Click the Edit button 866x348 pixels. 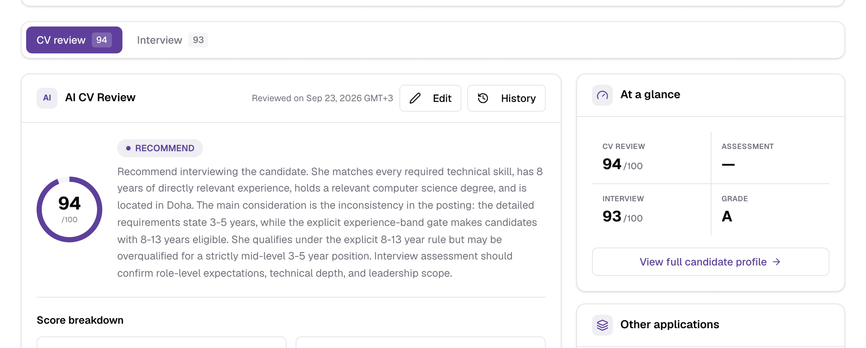[x=430, y=98]
